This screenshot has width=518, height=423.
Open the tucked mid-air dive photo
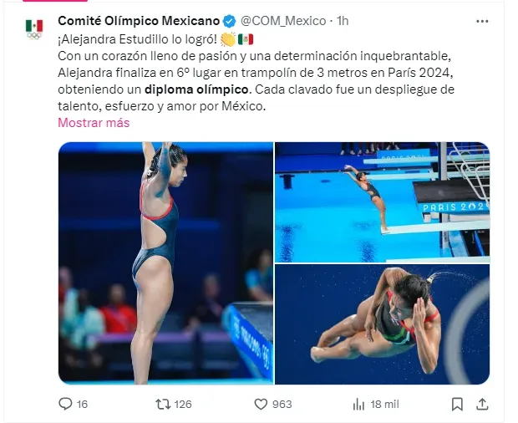click(x=382, y=324)
